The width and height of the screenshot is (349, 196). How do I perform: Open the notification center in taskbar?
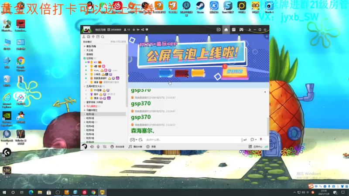coord(343,193)
